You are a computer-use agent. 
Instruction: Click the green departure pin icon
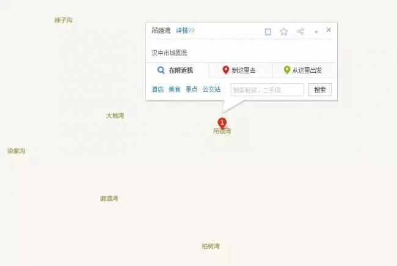tap(287, 70)
